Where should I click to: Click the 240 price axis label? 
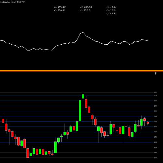[155, 101]
